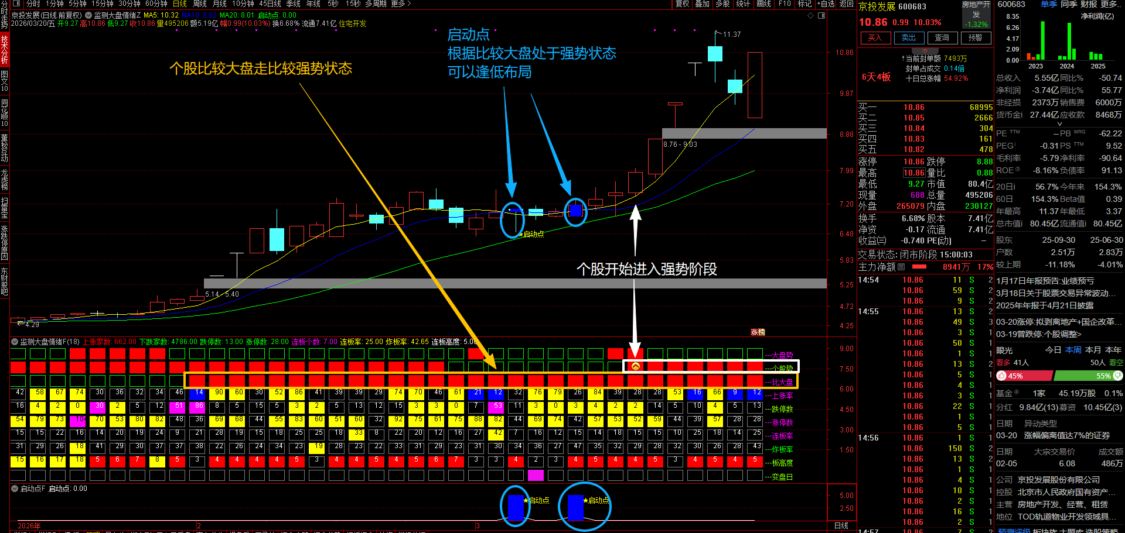1125x533 pixels.
Task: Switch to 30分钟 chart period
Action: [129, 4]
